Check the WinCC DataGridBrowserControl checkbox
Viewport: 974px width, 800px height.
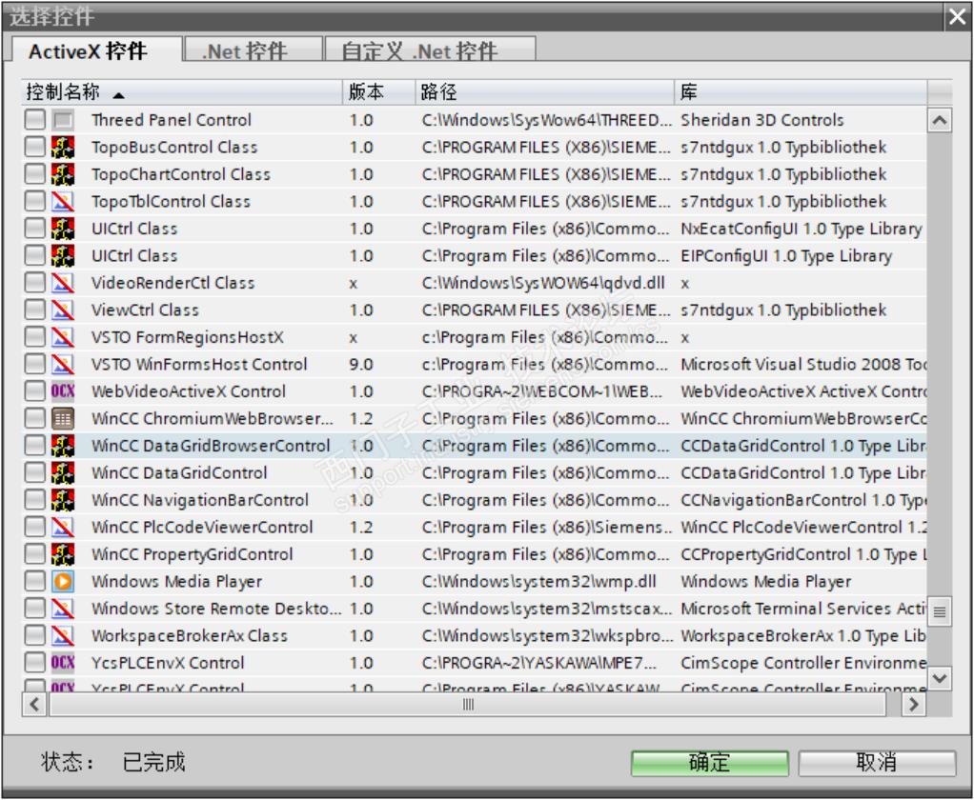(x=34, y=446)
